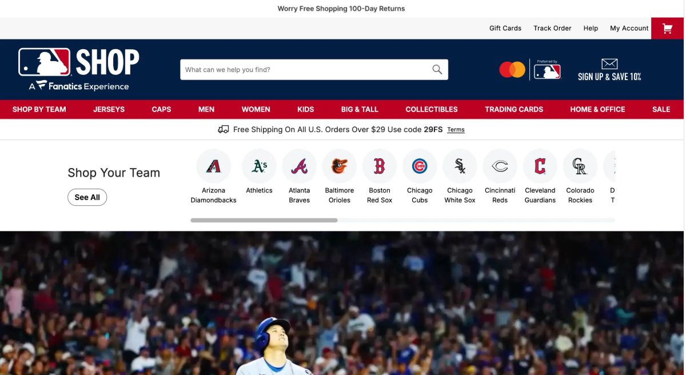
Task: Pick the Cleveland Guardians logo
Action: click(x=540, y=166)
